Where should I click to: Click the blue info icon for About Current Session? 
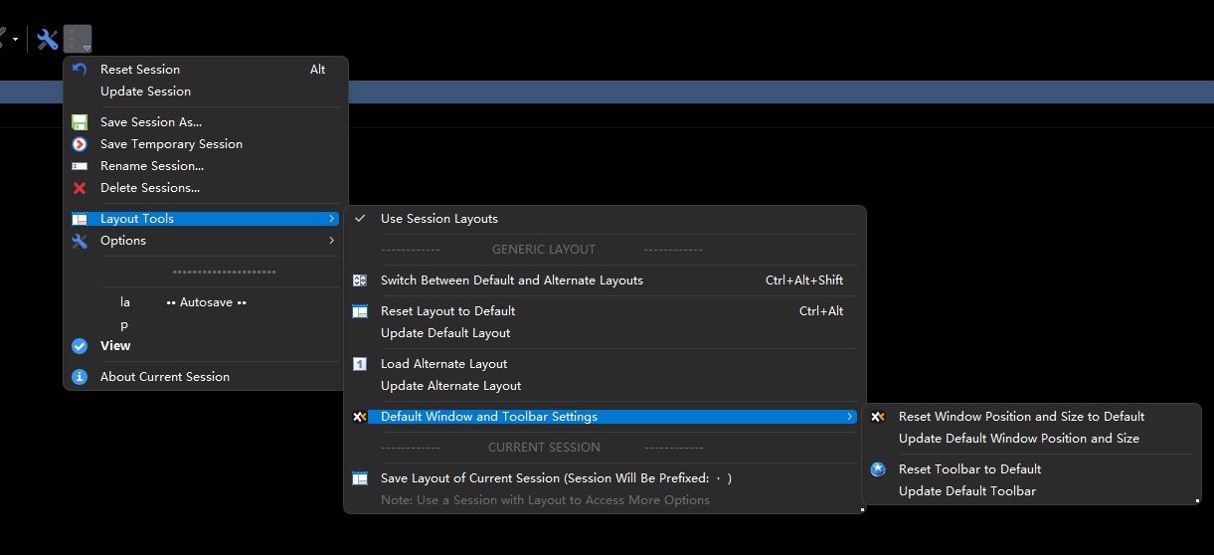[x=80, y=377]
